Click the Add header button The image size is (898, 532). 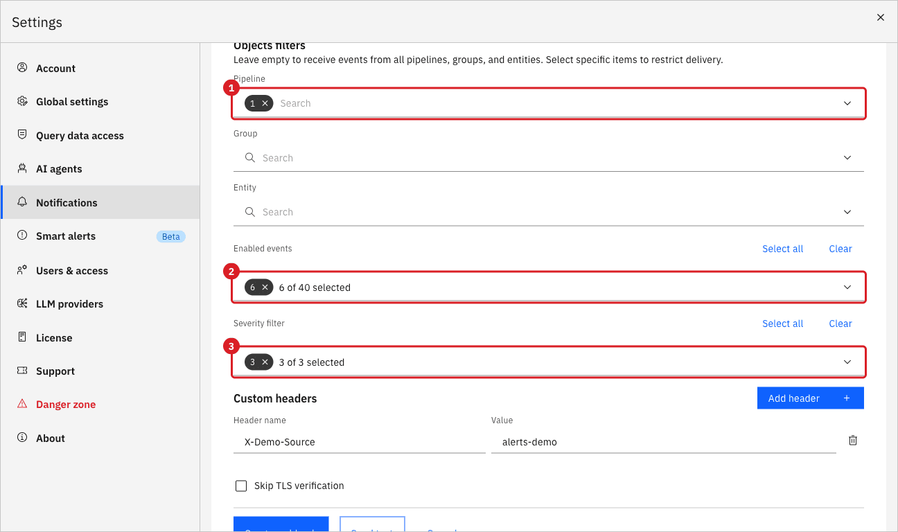(x=810, y=398)
